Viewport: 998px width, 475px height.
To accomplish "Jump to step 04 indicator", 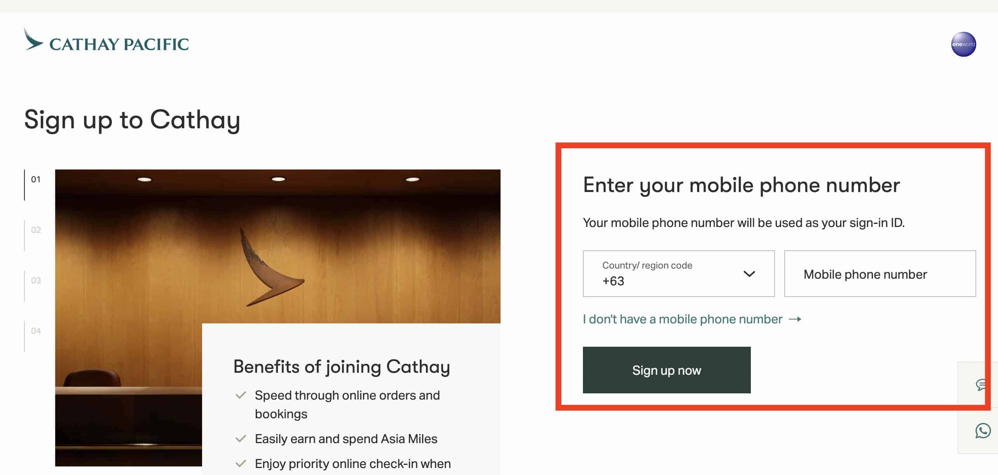I will tap(35, 331).
